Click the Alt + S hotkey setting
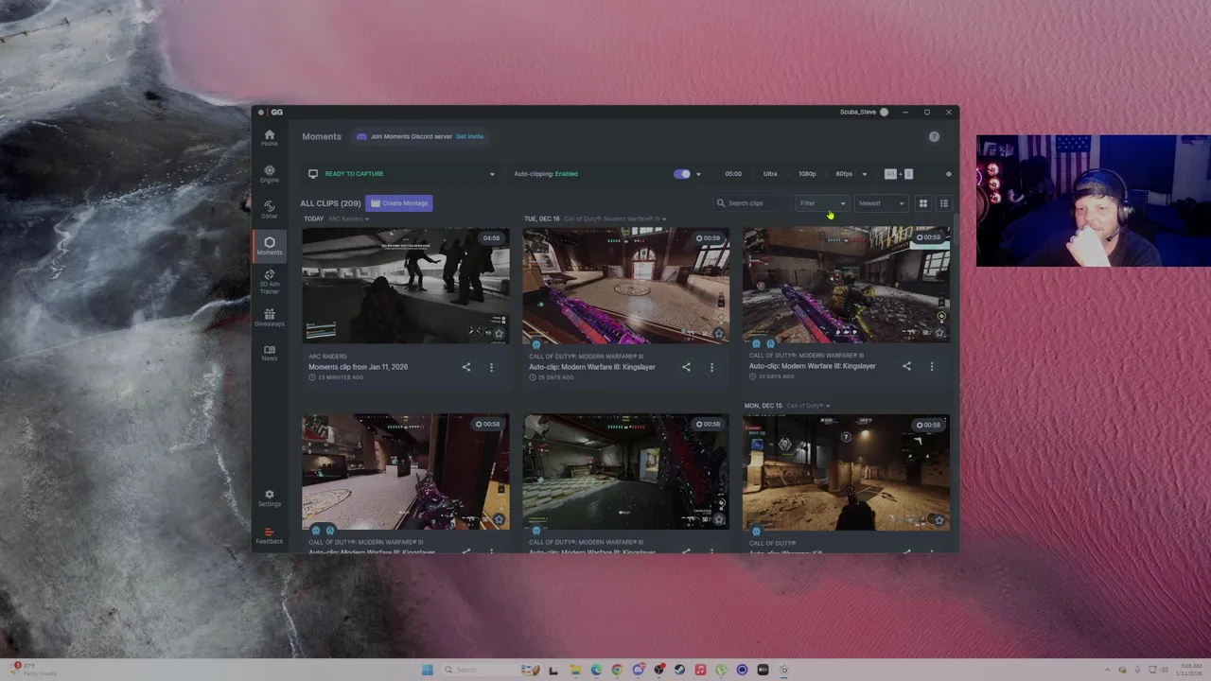The image size is (1211, 681). tap(899, 174)
